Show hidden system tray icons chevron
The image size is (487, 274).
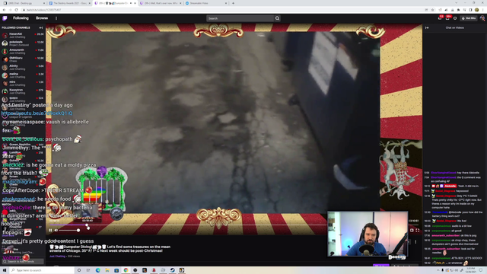(x=438, y=270)
